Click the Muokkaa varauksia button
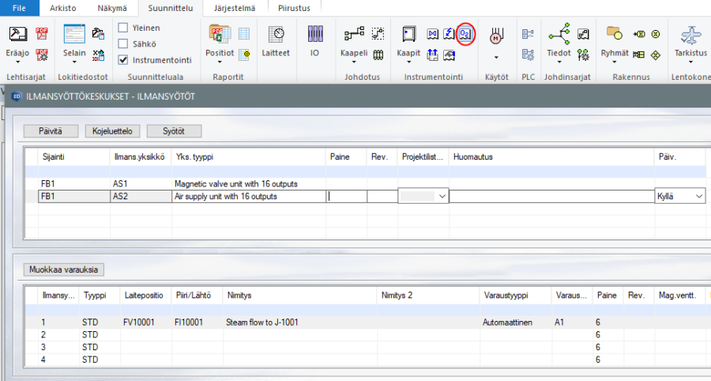Screen dimensions: 711x381 click(x=64, y=270)
